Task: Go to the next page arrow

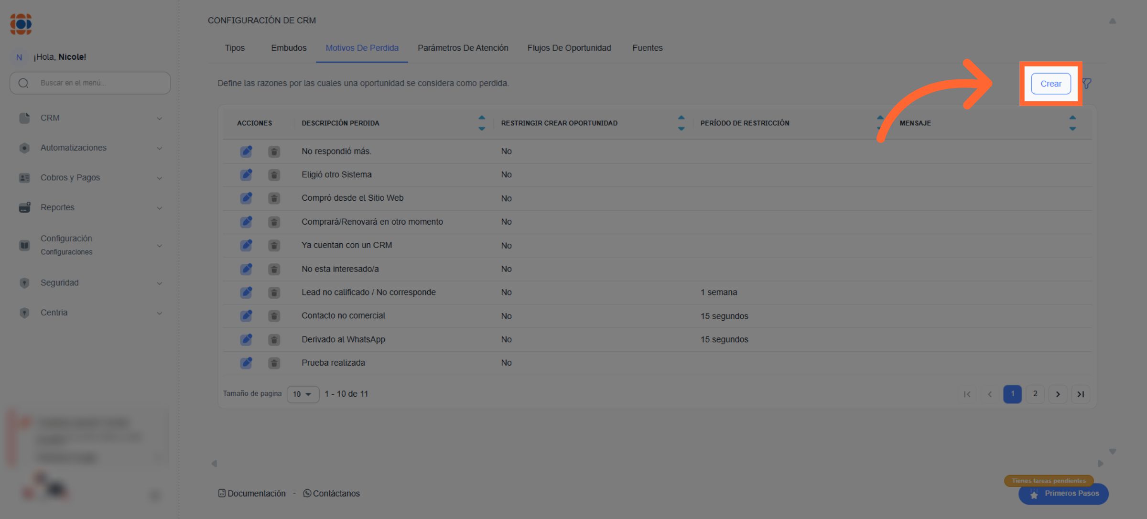Action: coord(1058,394)
